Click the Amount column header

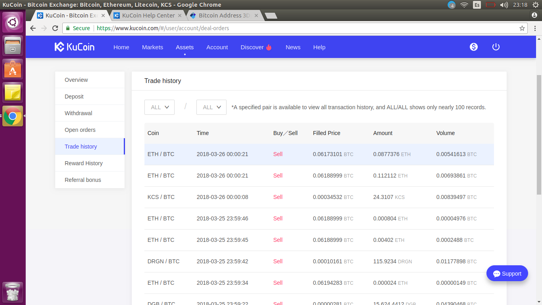383,133
